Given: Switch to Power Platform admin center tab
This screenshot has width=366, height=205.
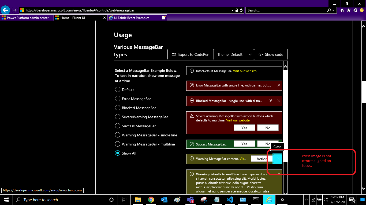Looking at the screenshot, I should 27,18.
